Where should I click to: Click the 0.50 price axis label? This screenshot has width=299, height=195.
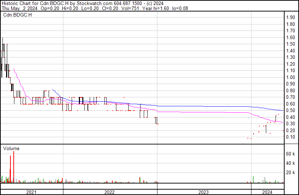point(290,111)
